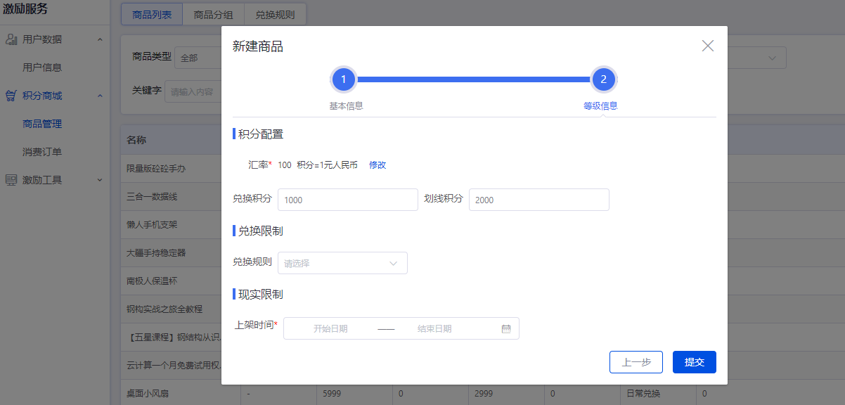
Task: Open calendar icon in 上架时间 field
Action: click(x=506, y=328)
